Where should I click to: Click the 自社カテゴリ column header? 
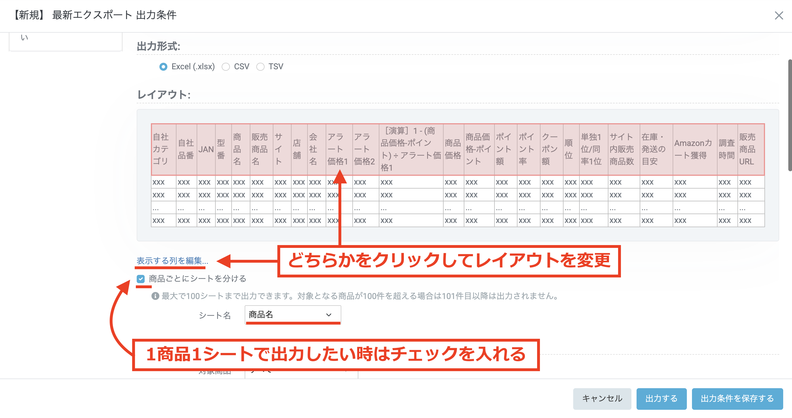[x=163, y=149]
